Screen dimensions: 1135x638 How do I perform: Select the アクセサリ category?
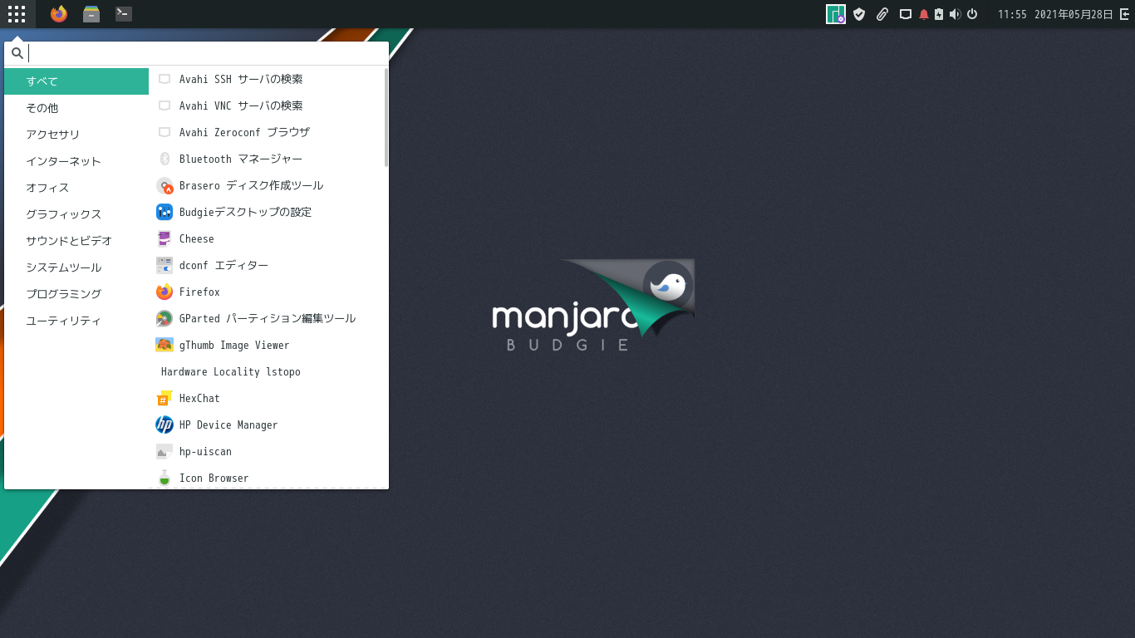click(x=76, y=135)
